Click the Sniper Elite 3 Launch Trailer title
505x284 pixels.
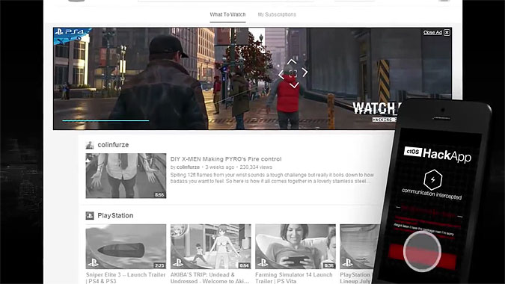click(x=126, y=277)
